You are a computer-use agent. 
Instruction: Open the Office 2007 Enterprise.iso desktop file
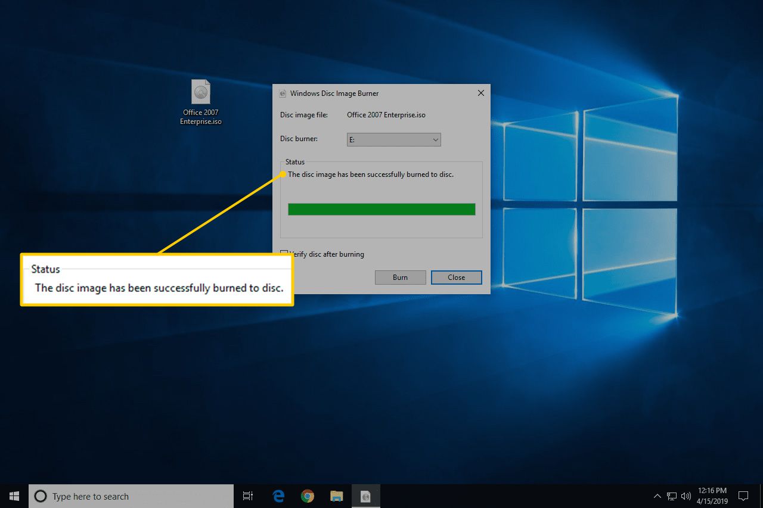point(201,102)
